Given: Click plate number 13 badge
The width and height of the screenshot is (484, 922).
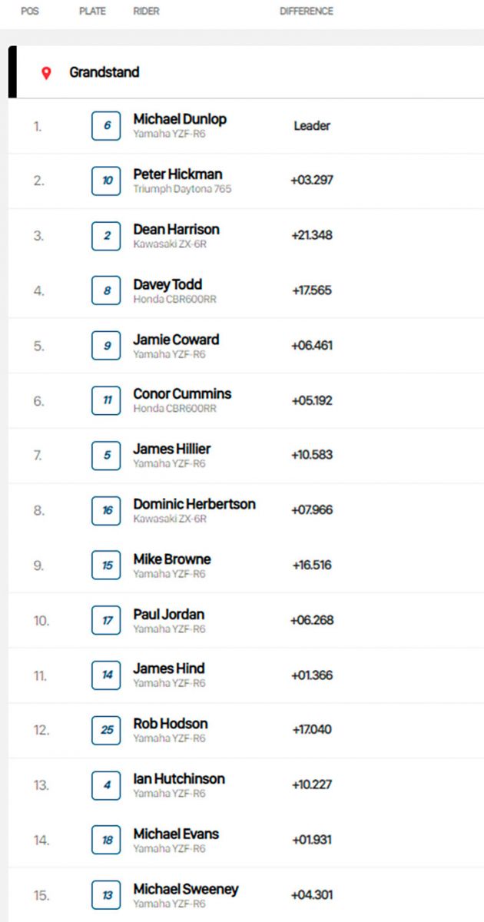Looking at the screenshot, I should 106,895.
